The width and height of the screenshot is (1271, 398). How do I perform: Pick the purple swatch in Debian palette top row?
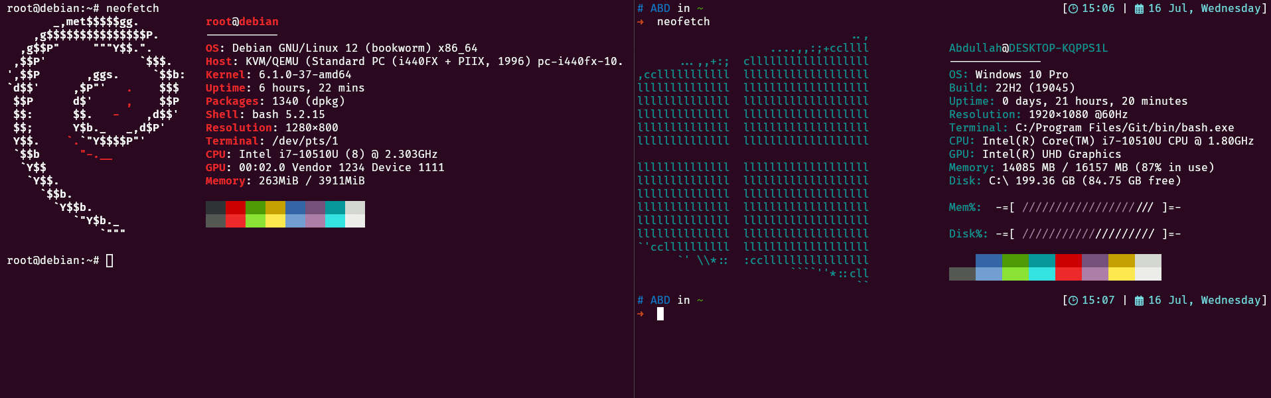(315, 208)
